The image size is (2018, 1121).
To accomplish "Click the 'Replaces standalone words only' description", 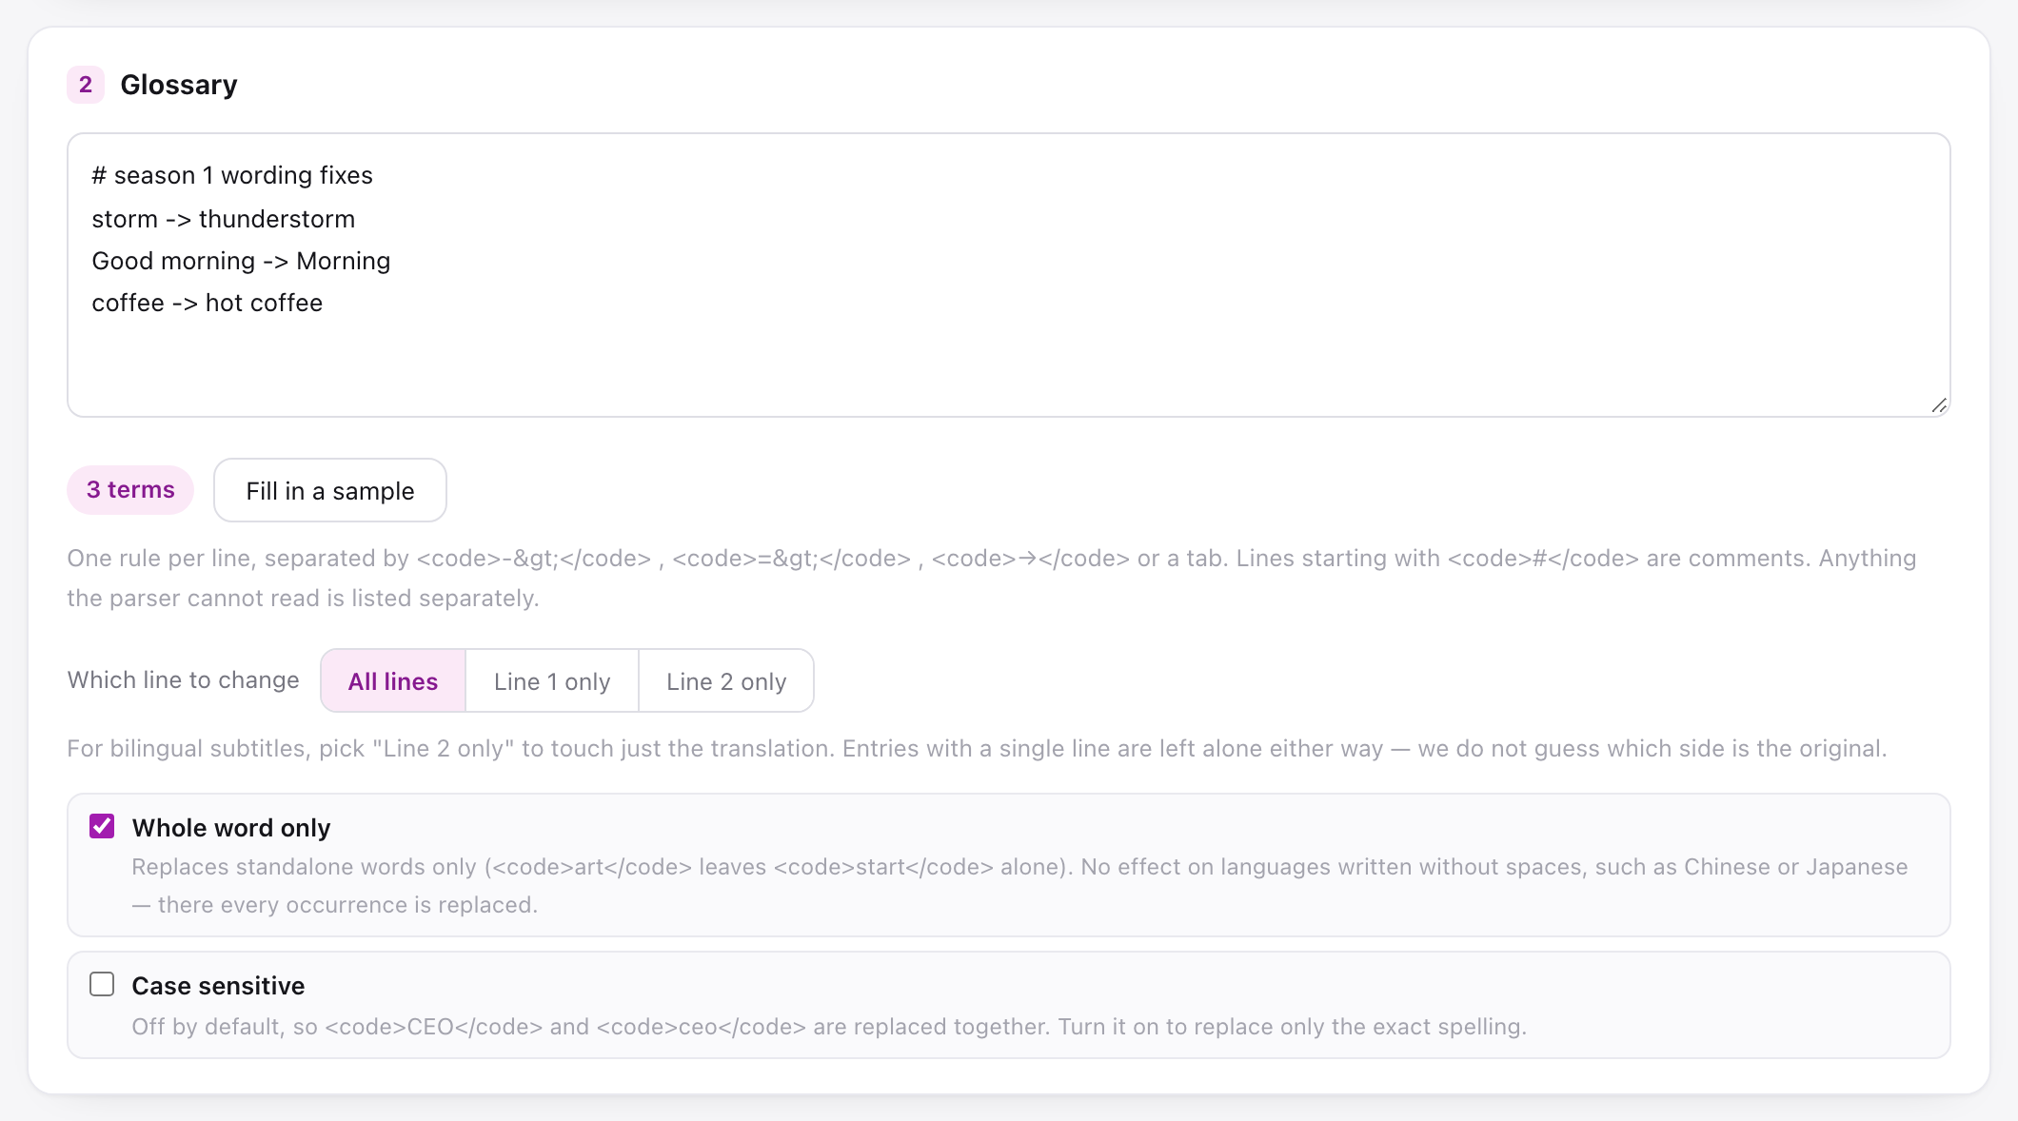I will pyautogui.click(x=1019, y=885).
